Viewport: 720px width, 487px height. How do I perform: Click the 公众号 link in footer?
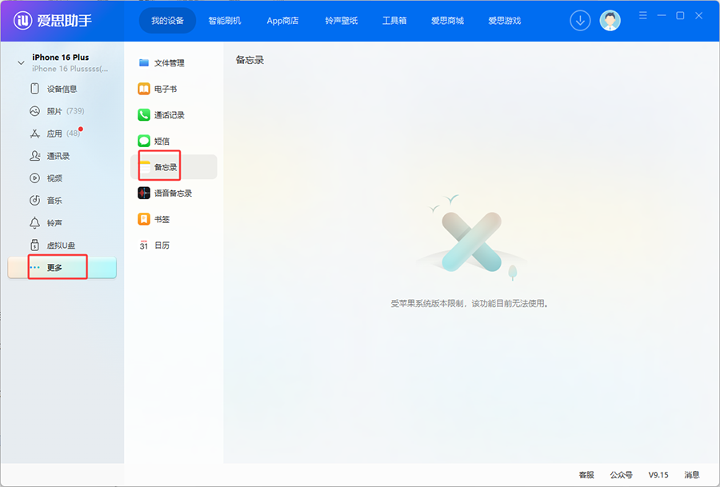click(x=622, y=475)
